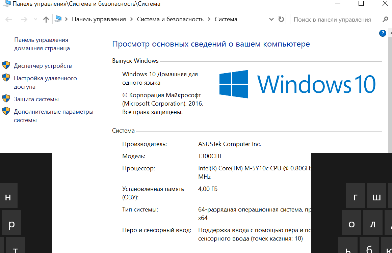
Task: Minimize the control panel window
Action: [338, 3]
